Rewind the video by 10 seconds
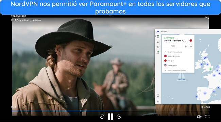 [x=102, y=117]
